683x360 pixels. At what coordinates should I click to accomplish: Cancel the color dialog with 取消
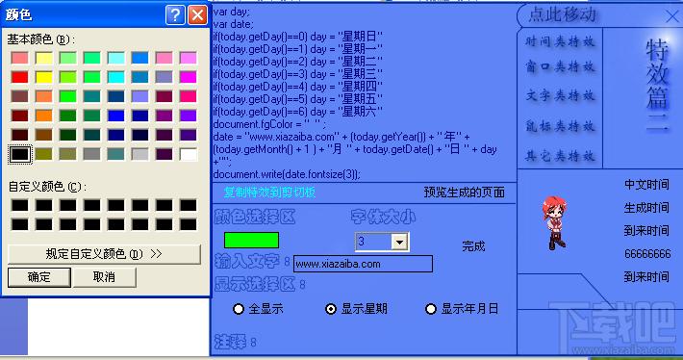(105, 277)
